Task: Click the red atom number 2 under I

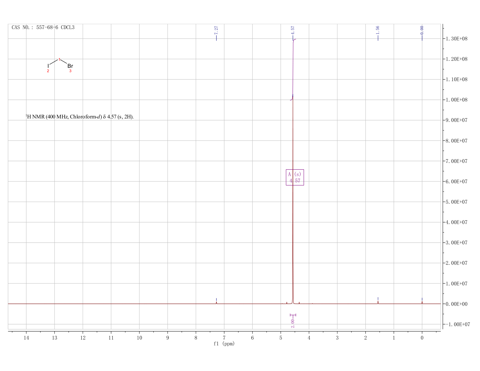Action: click(48, 71)
